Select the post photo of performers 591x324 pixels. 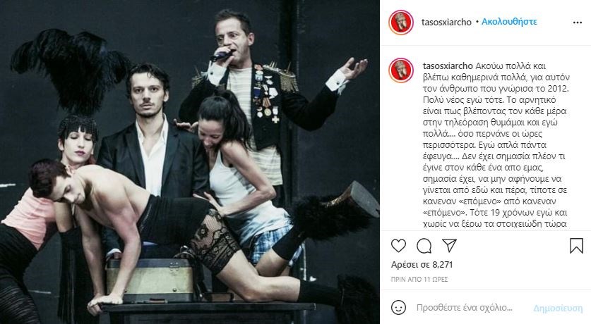tap(190, 162)
